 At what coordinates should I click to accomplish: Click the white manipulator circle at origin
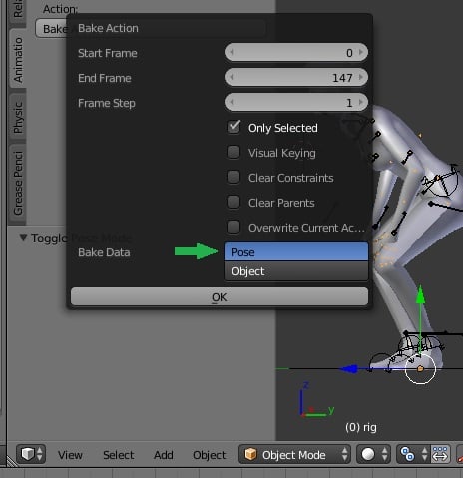pyautogui.click(x=420, y=368)
